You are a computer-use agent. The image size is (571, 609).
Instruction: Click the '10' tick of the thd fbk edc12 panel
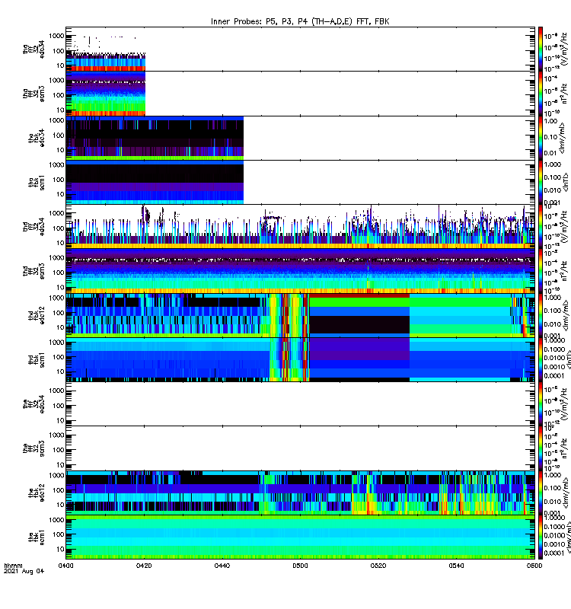pyautogui.click(x=60, y=327)
